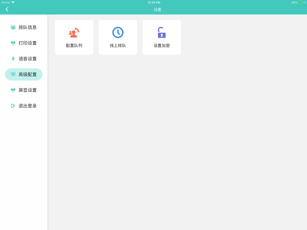
Task: Click the orange 配置队列 people icon
Action: point(74,32)
